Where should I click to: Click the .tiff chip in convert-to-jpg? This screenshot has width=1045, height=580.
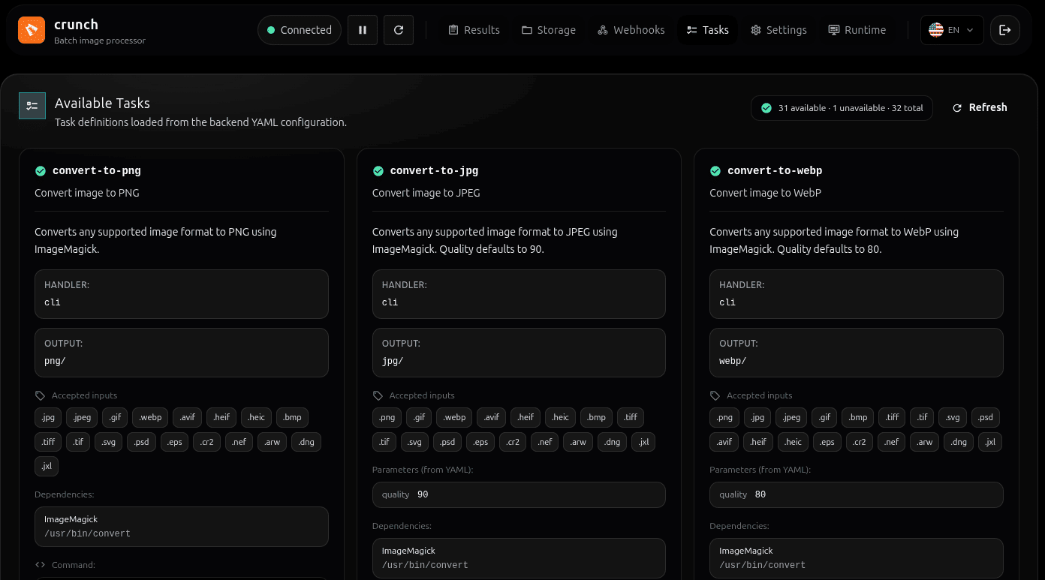tap(631, 418)
